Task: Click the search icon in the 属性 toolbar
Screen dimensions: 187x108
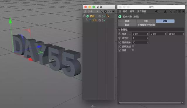Action: click(171, 11)
